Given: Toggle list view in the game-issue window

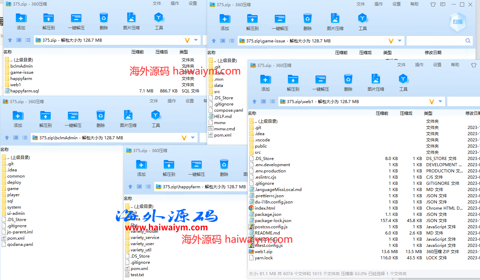Looking at the screenshot, I should point(232,41).
